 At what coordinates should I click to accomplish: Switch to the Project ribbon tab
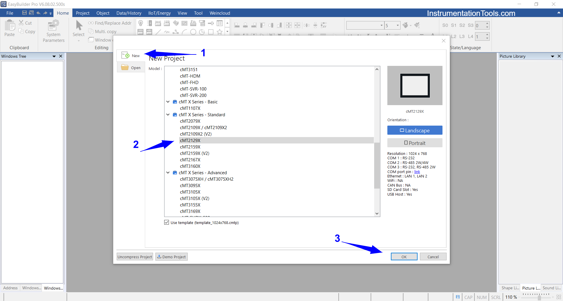point(82,13)
